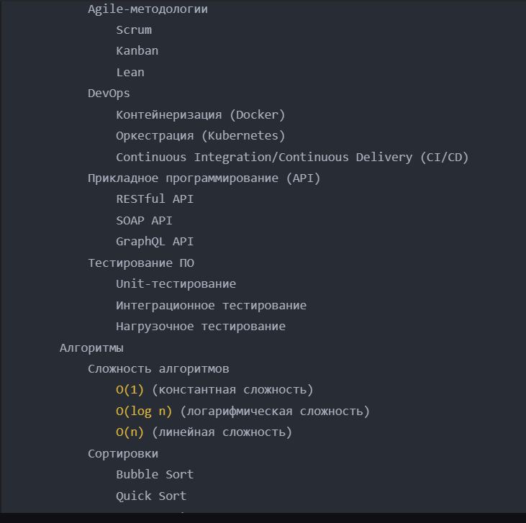Click the highlighted O(1) notation

point(130,390)
